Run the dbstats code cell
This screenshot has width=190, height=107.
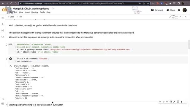(11, 59)
